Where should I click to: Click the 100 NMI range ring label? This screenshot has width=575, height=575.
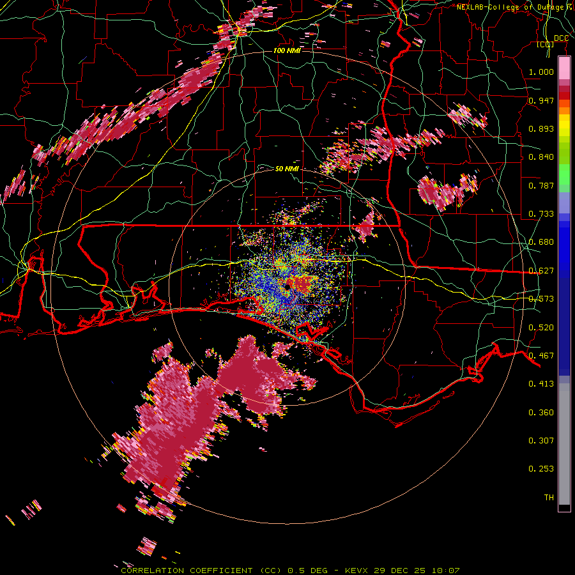coord(287,50)
